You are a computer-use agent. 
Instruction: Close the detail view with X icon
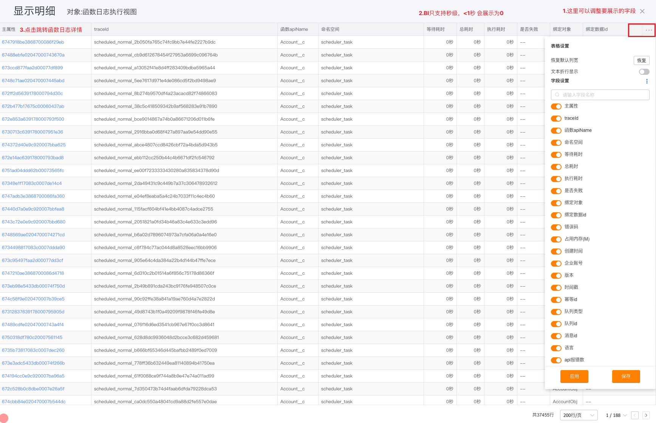click(x=642, y=11)
